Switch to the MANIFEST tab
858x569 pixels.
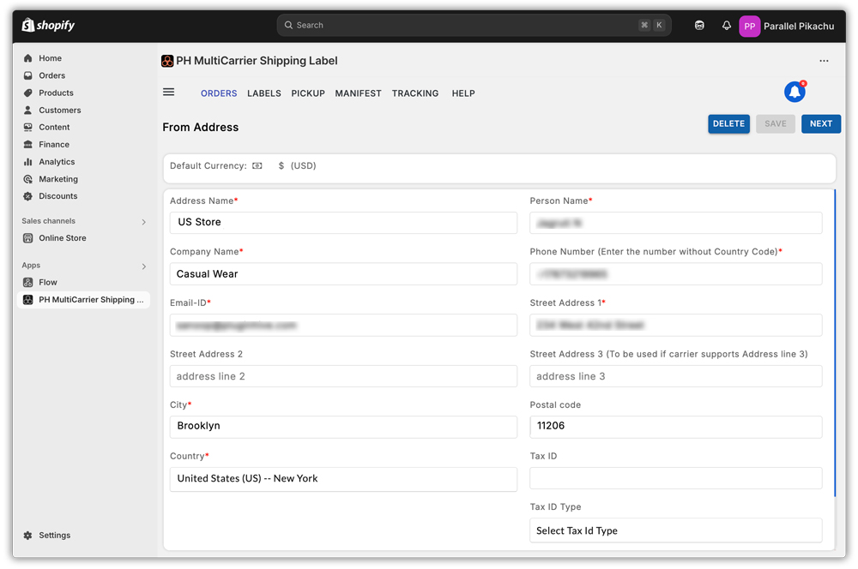click(358, 93)
